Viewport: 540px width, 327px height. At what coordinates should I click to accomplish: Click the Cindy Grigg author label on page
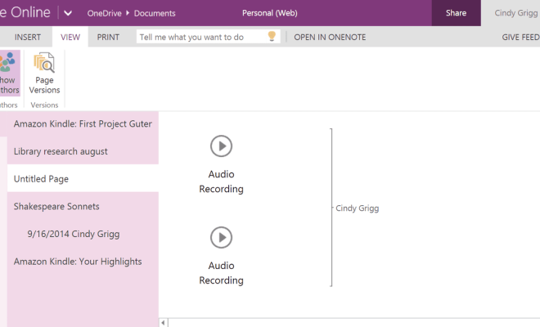tap(357, 208)
